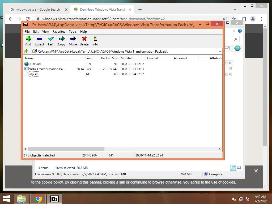272x204 pixels.
Task: Click the taskbar clock 4:49 AM
Action: pos(260,197)
